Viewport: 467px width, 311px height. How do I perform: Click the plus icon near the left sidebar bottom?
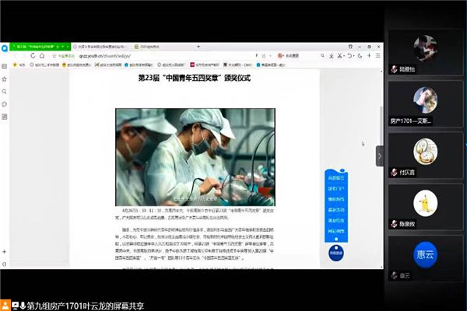5,252
